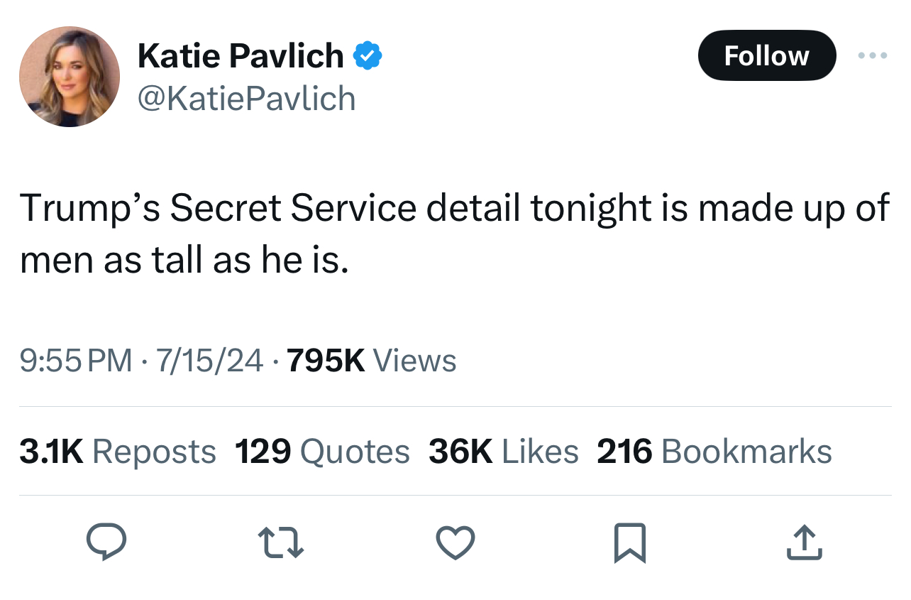View the 795K Views analytics
The height and width of the screenshot is (600, 911).
coord(370,361)
